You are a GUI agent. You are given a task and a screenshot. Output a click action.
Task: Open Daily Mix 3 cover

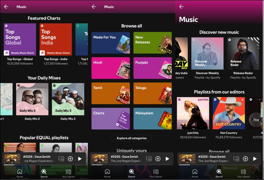click(x=68, y=99)
